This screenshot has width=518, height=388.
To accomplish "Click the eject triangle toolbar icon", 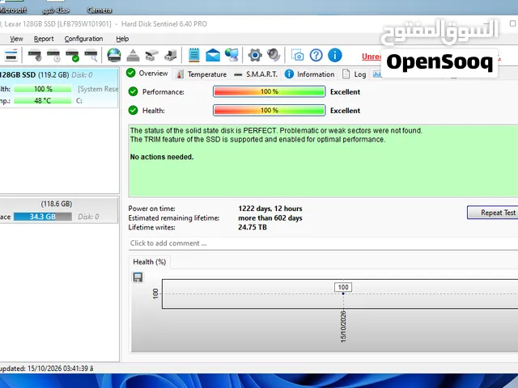I will tap(133, 55).
